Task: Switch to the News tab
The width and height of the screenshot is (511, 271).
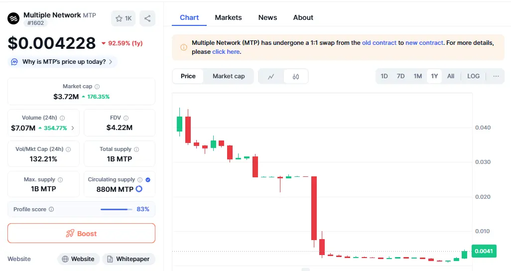Action: [267, 17]
